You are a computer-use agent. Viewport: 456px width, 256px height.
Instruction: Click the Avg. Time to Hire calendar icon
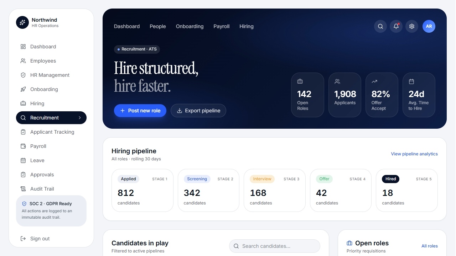coord(411,81)
